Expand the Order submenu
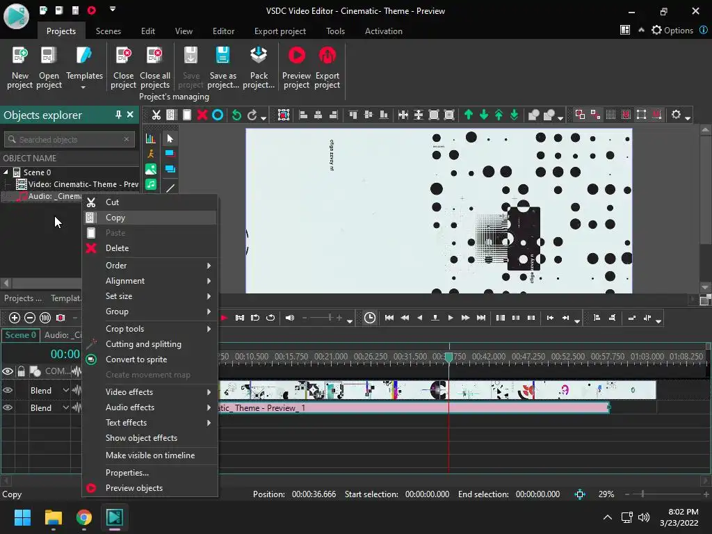Image resolution: width=712 pixels, height=534 pixels. (x=150, y=265)
